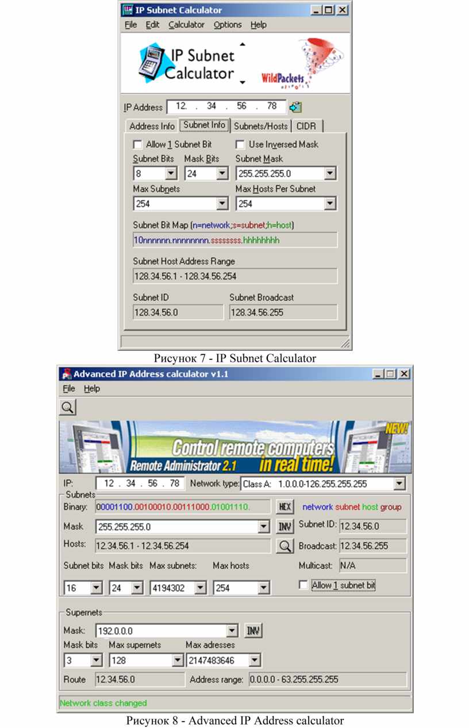
Task: Click the Binary address field
Action: (183, 507)
